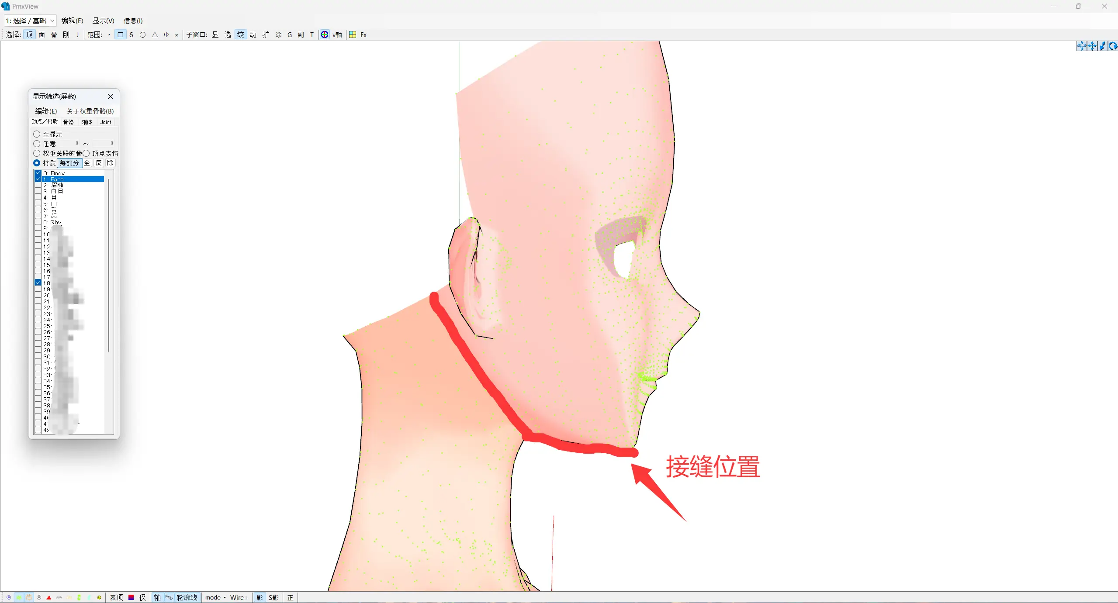Check the 2: 眉睫 material checkbox
Viewport: 1118px width, 603px height.
point(38,185)
